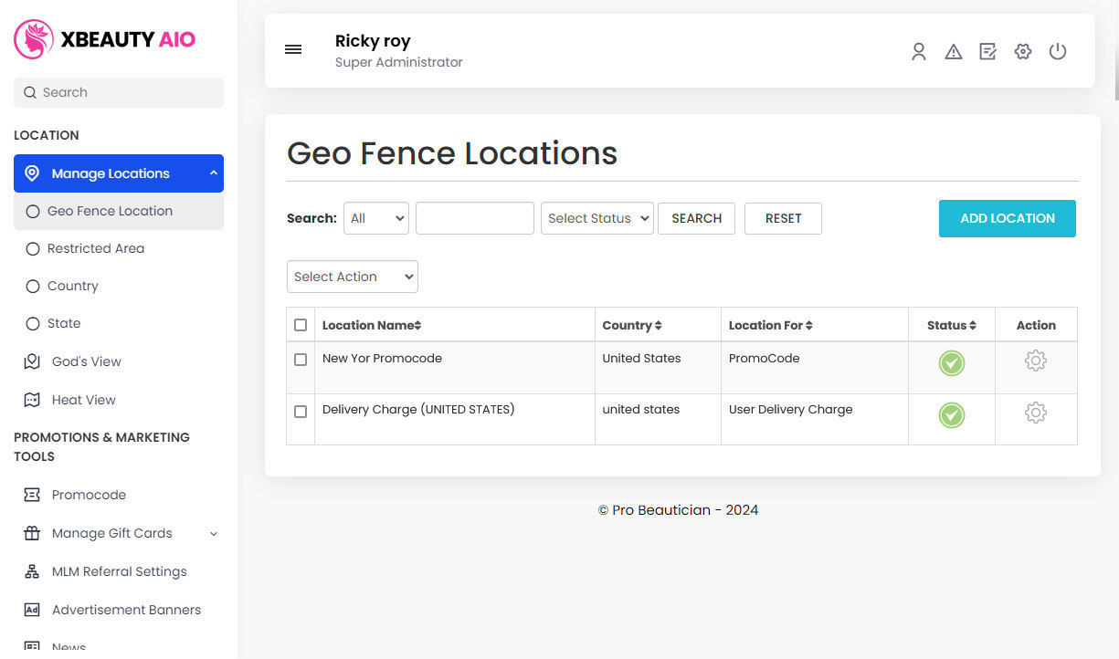Screen dimensions: 1119x659
Task: Open the settings gear in the top bar
Action: 1022,52
